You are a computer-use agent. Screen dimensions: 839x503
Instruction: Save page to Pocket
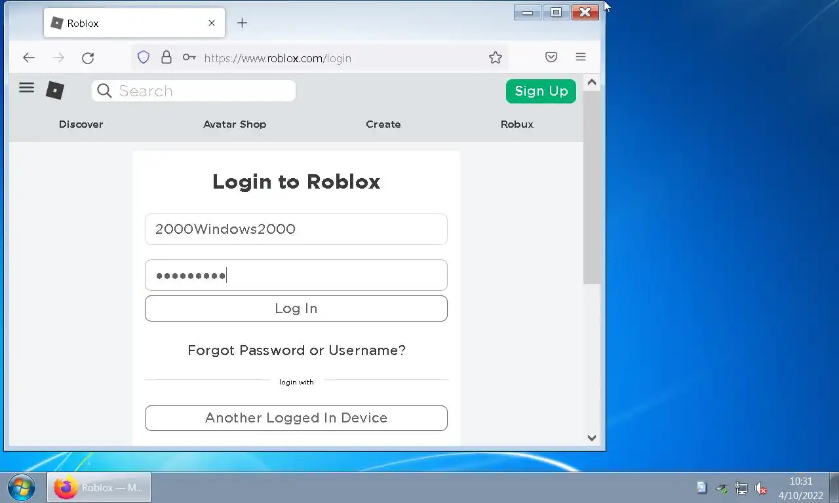(x=551, y=58)
